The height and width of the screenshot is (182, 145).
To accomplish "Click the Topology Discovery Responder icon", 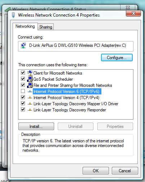I will (30, 110).
